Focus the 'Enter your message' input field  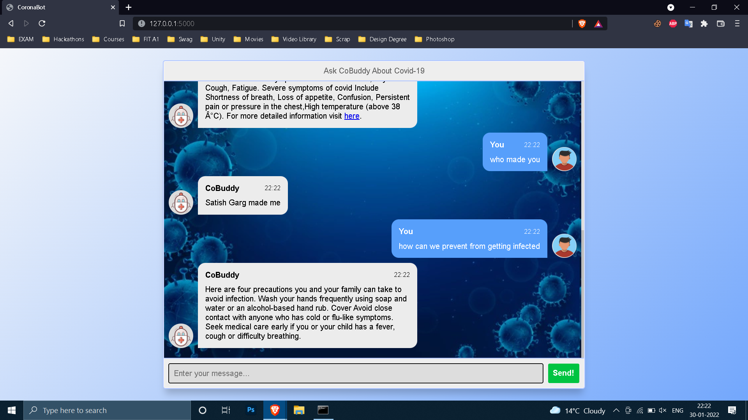[355, 373]
